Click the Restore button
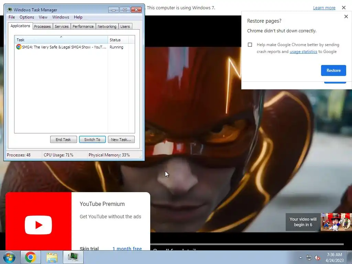This screenshot has height=264, width=352. pyautogui.click(x=333, y=70)
